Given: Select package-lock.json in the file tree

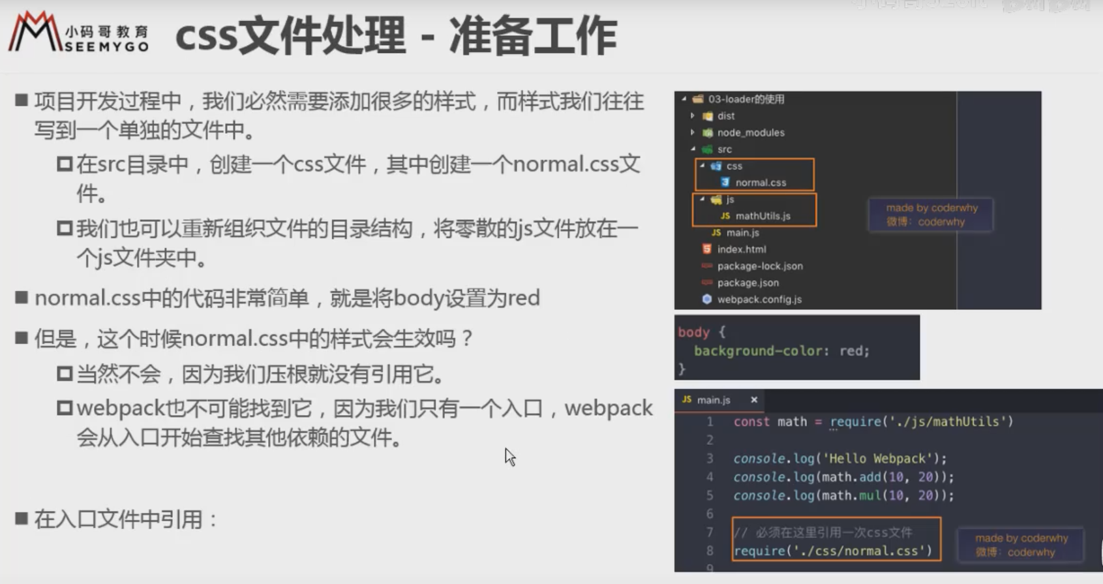Looking at the screenshot, I should [x=760, y=266].
